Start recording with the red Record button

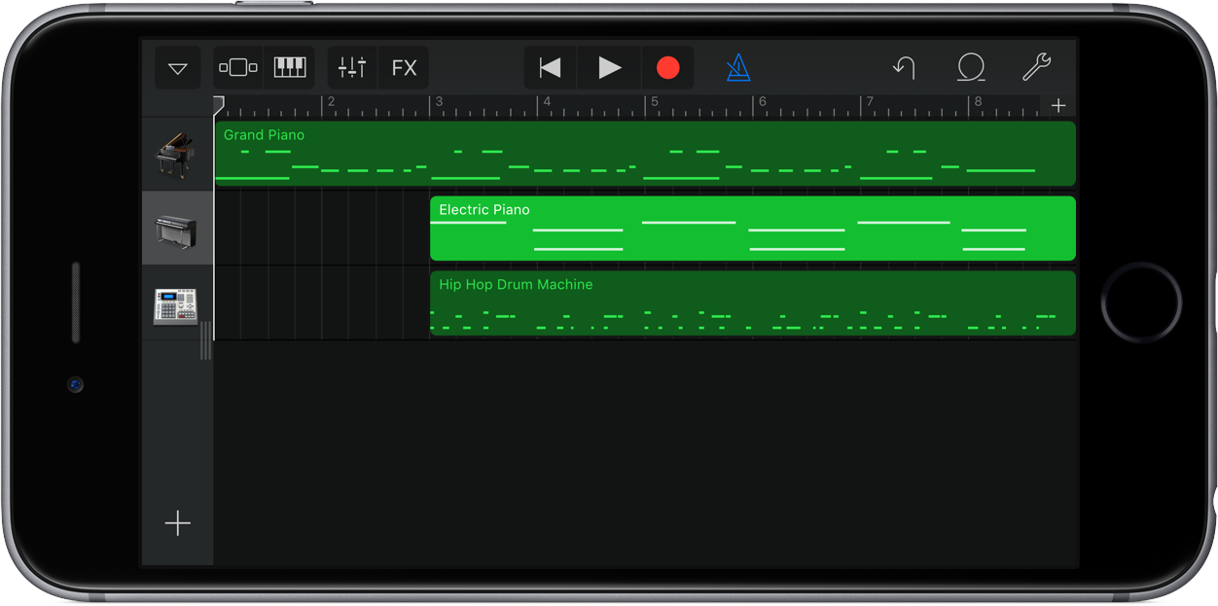pyautogui.click(x=667, y=68)
